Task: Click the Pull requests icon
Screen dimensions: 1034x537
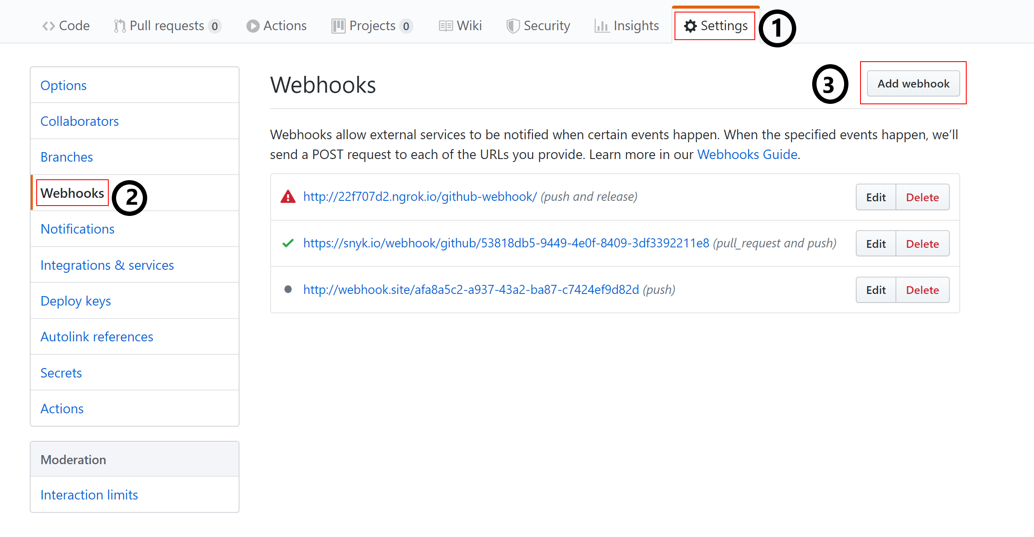Action: (x=120, y=26)
